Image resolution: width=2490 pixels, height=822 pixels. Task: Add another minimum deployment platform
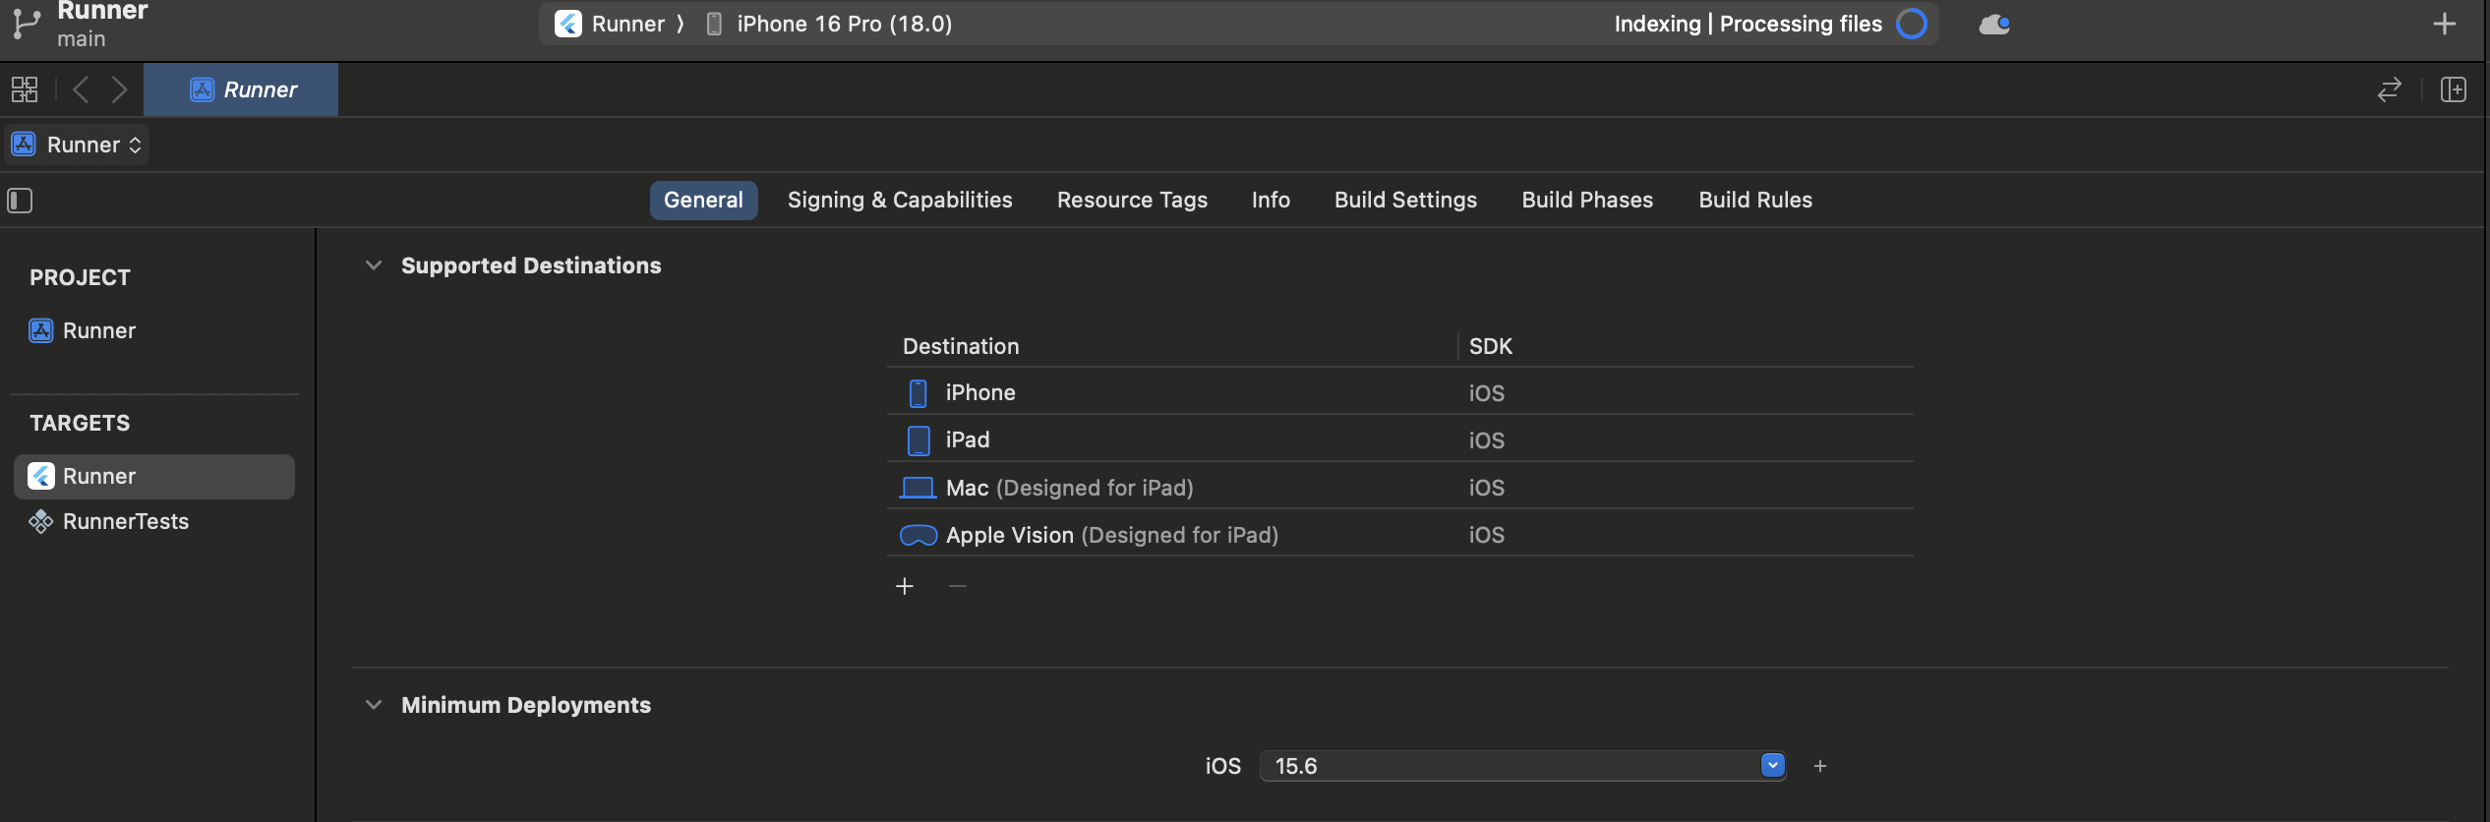click(x=1820, y=766)
